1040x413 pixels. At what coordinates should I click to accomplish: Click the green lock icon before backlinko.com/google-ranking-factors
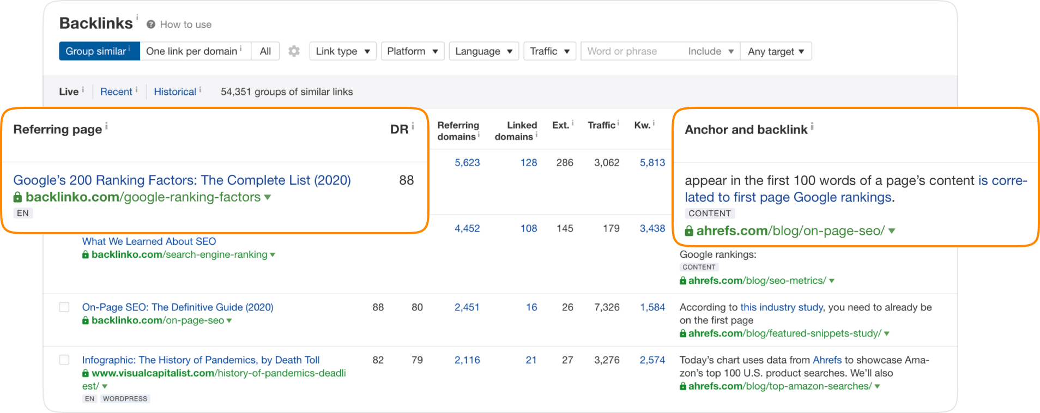tap(18, 197)
